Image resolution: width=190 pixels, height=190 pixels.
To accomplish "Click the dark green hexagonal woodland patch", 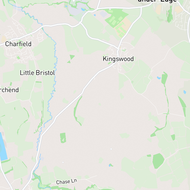I will pos(158,161).
